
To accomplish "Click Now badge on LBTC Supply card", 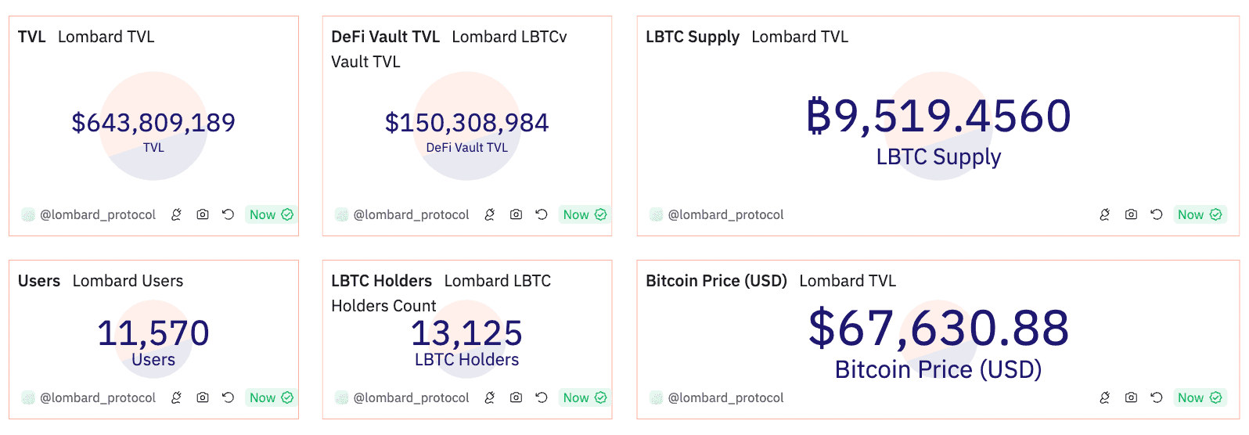I will (x=1199, y=214).
